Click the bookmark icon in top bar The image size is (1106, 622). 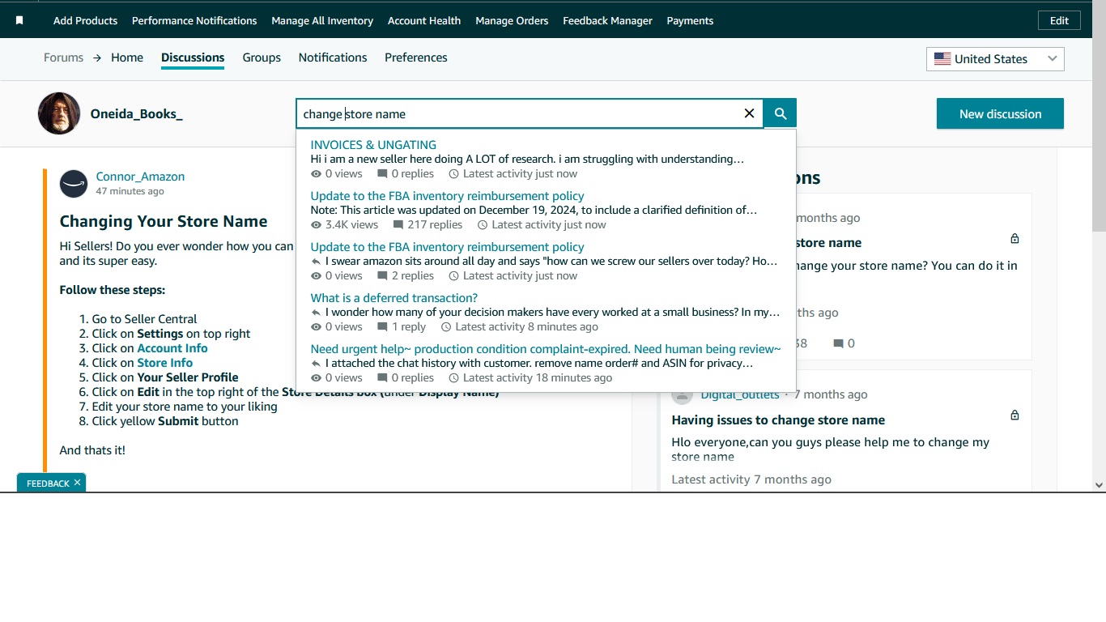[x=19, y=20]
